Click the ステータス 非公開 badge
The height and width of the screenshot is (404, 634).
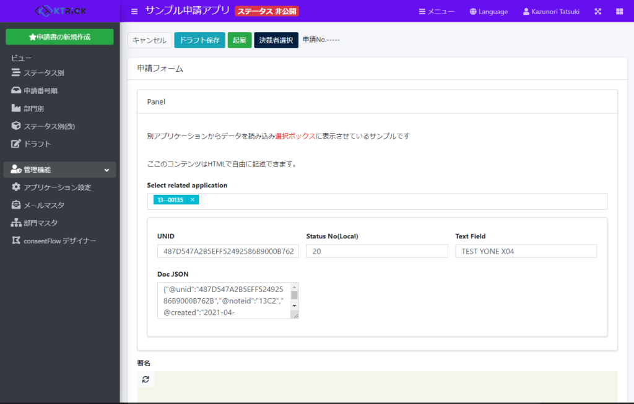pyautogui.click(x=267, y=11)
